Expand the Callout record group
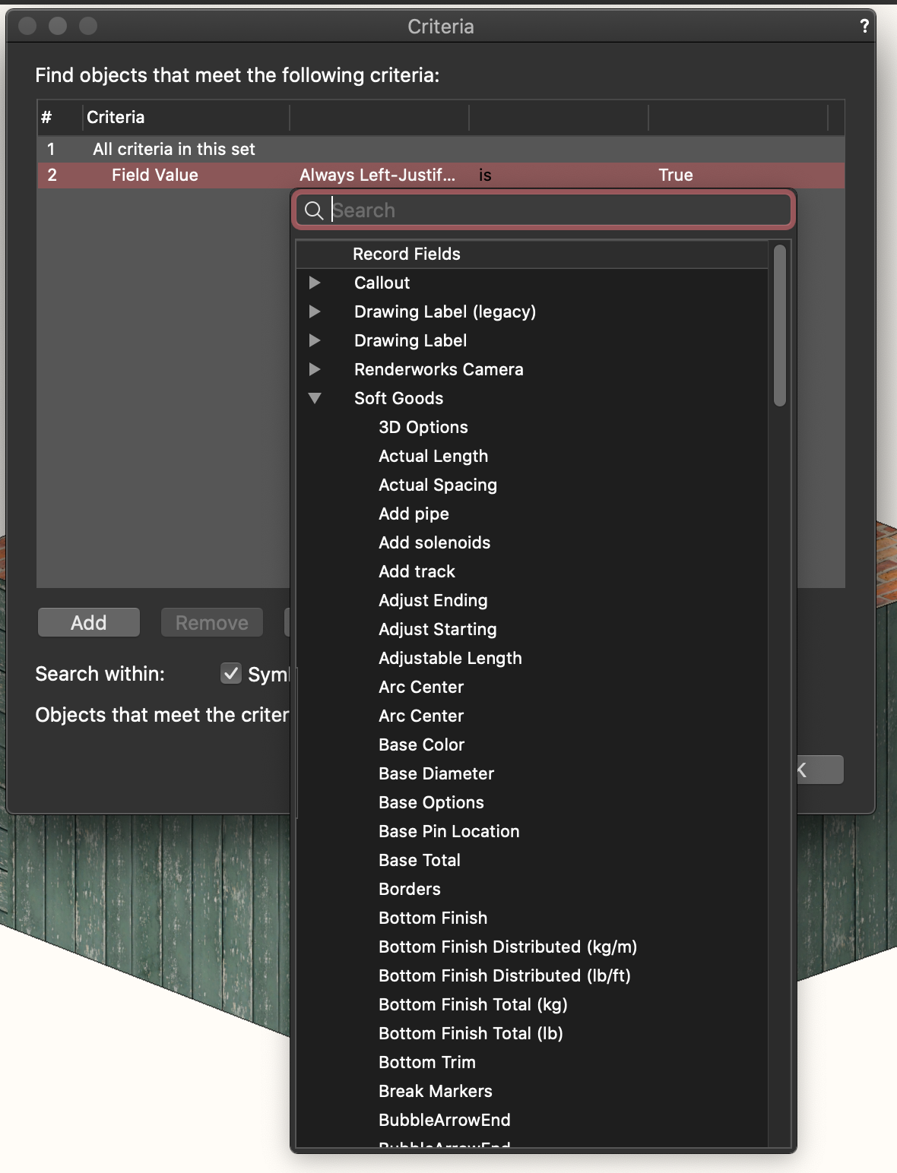Viewport: 897px width, 1173px height. click(315, 283)
